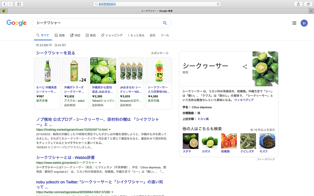Click the 約 23,900 件 results count
Screen dimensions: 314x196
pos(44,45)
